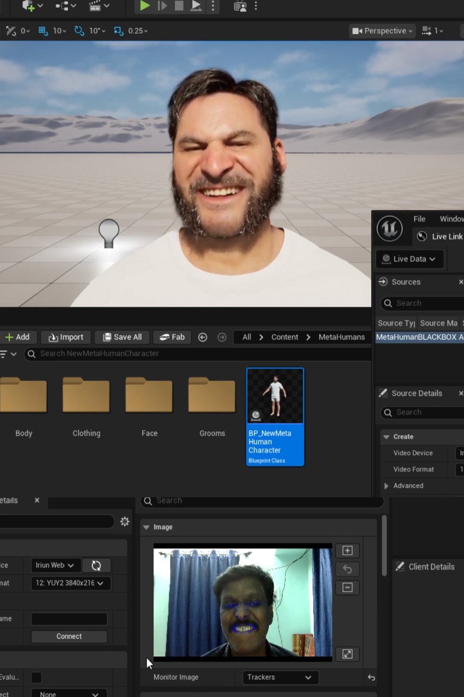This screenshot has width=464, height=697.
Task: Toggle grid snapping icon
Action: (43, 30)
